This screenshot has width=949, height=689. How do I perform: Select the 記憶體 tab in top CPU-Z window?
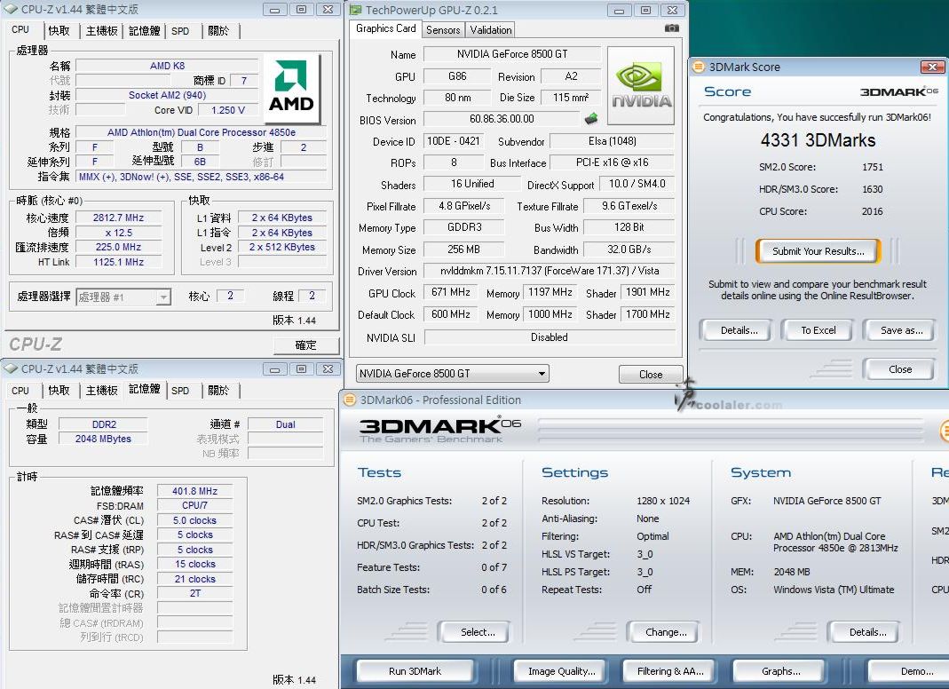coord(145,31)
